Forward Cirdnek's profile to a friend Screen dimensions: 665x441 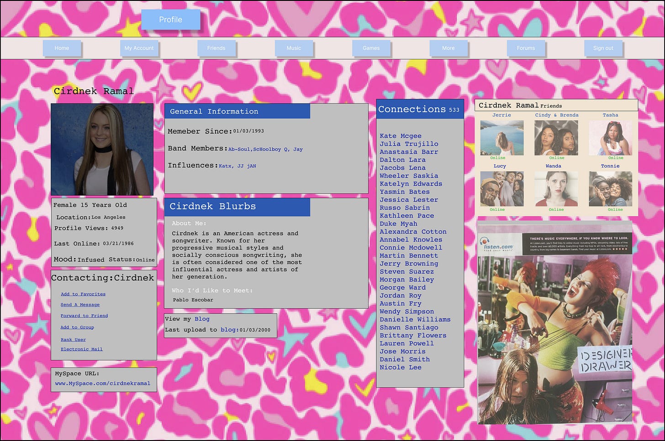click(x=84, y=316)
